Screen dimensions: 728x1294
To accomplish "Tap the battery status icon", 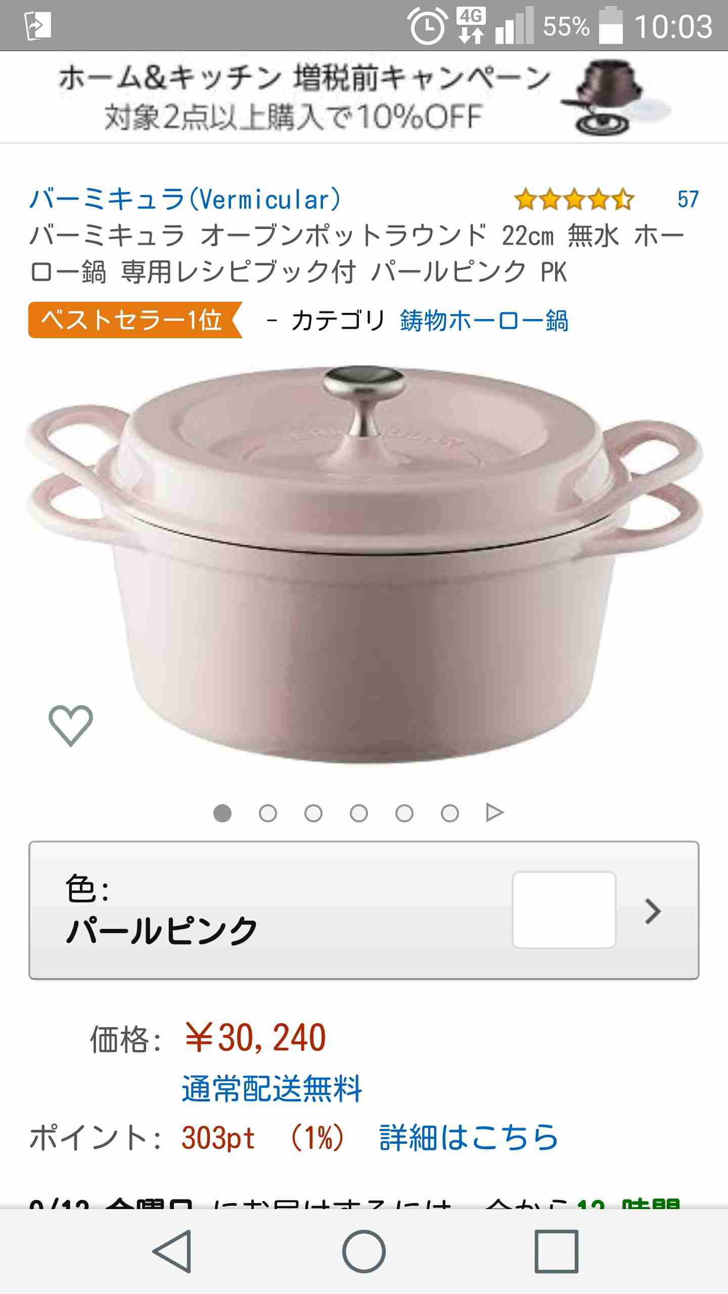I will [x=611, y=25].
